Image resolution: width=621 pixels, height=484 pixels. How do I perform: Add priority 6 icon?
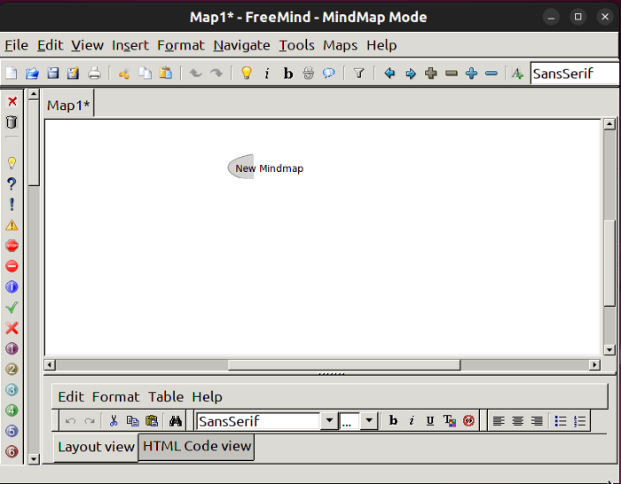tap(12, 451)
